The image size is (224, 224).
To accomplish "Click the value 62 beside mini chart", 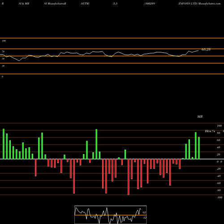I will click(144, 212).
